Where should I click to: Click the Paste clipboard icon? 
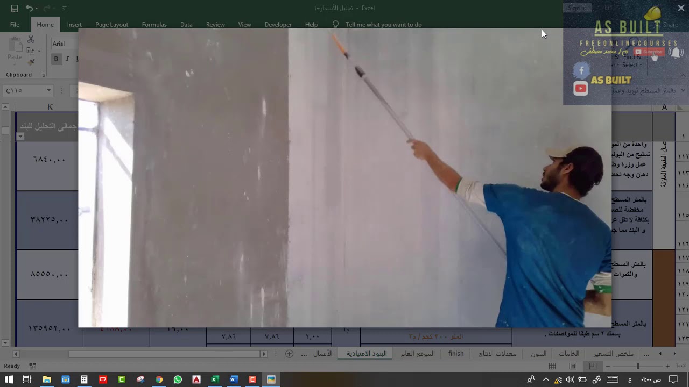tap(15, 44)
